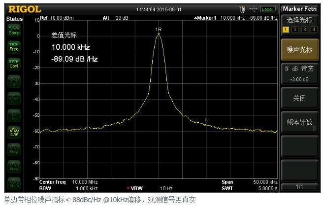This screenshot has width=323, height=209.
Task: Click the 1/1 menu page indicator
Action: point(299,186)
